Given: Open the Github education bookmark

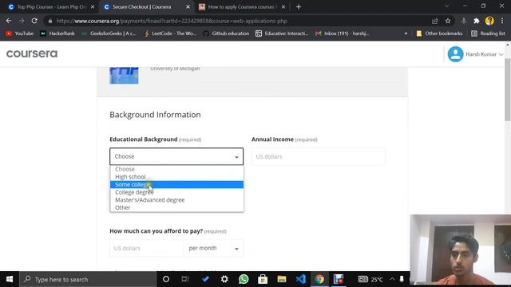Looking at the screenshot, I should coord(226,33).
